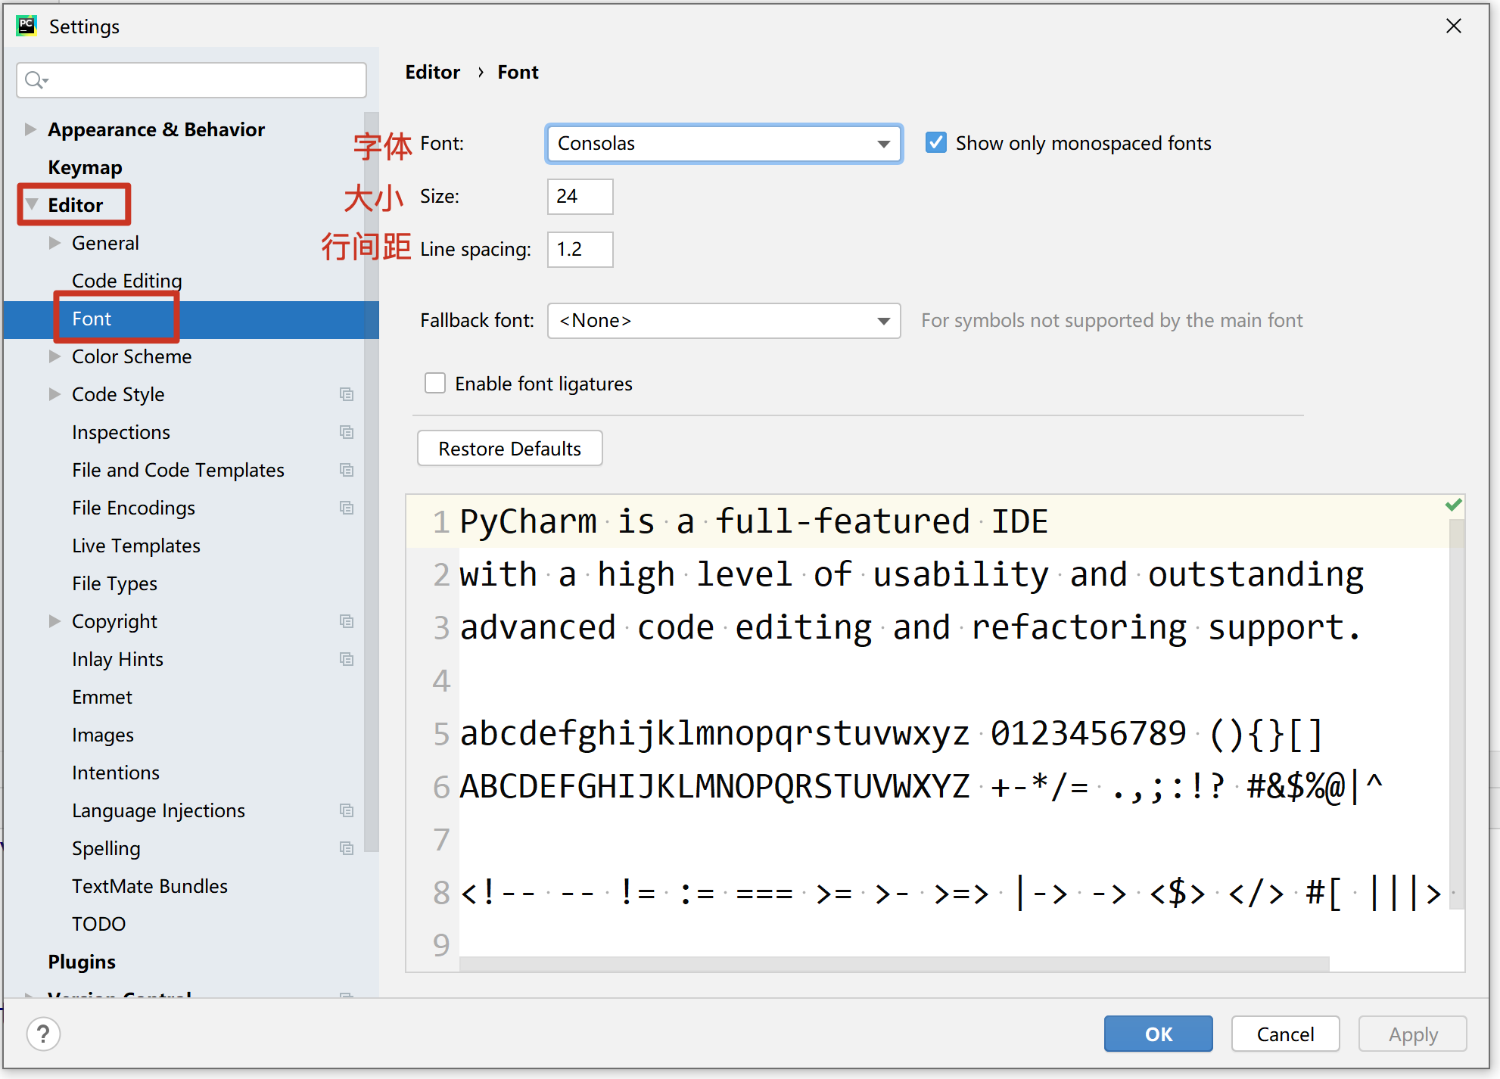Click the project-level icon beside Code Style
The height and width of the screenshot is (1079, 1500).
pyautogui.click(x=347, y=394)
